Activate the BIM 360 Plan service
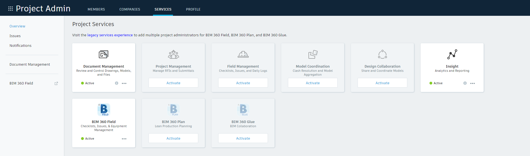Viewport: 530px width, 156px height. [x=173, y=138]
